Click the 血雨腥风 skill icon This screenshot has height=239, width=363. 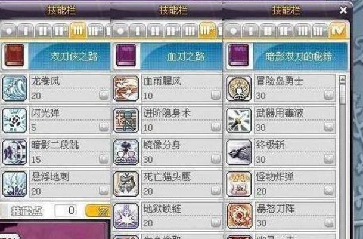click(126, 88)
